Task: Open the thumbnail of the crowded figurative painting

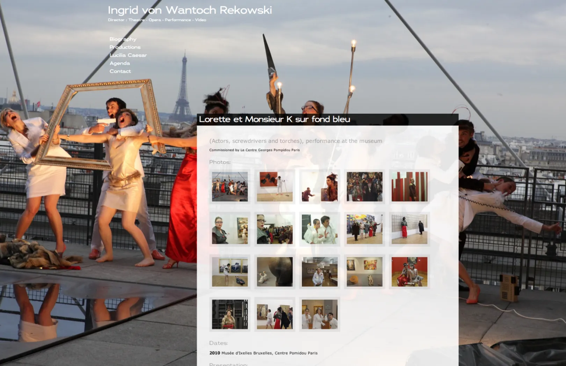Action: coord(364,187)
